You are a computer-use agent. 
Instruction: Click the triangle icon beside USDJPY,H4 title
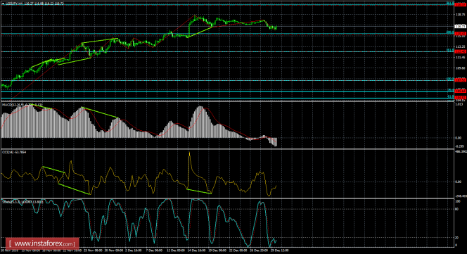coord(3,4)
